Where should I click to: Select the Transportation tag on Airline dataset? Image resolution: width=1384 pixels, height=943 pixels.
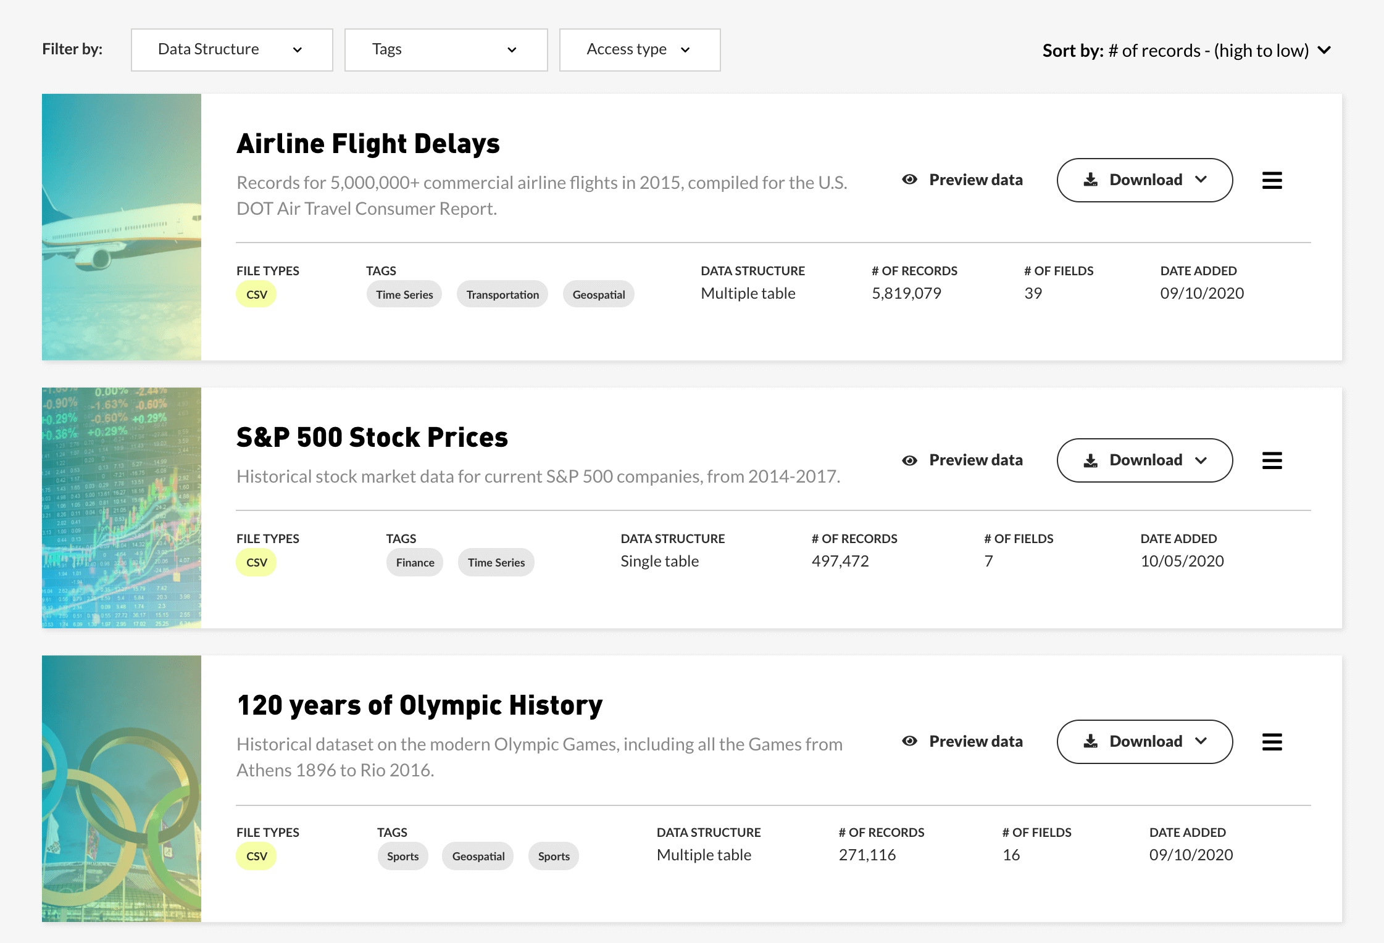click(502, 294)
